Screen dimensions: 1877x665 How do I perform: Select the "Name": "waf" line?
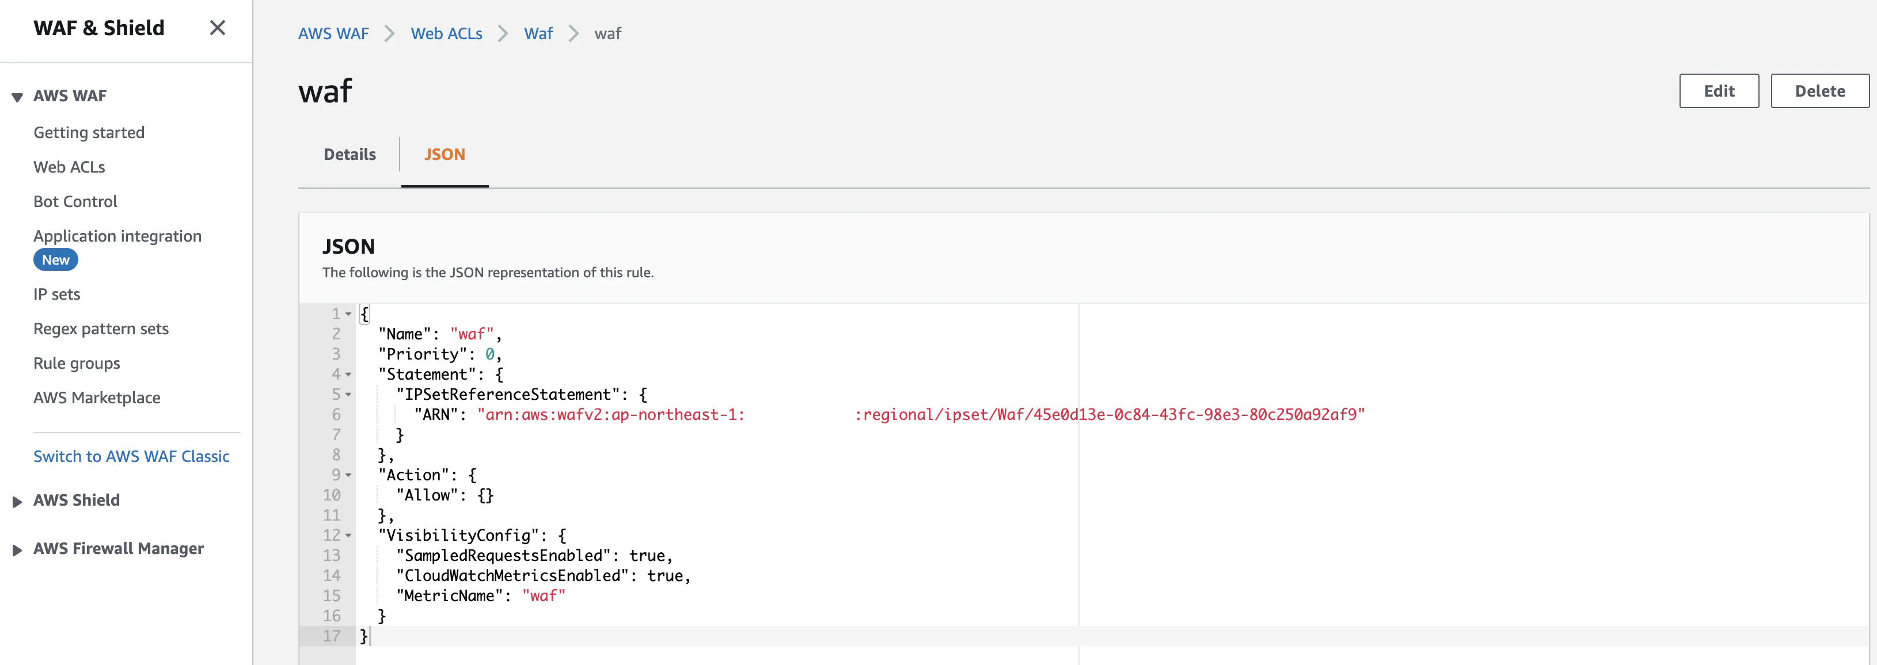click(440, 334)
